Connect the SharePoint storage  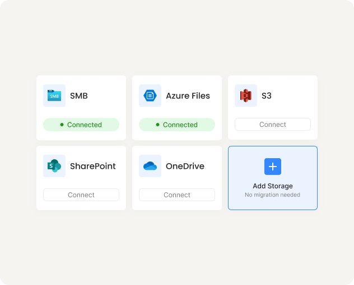(x=81, y=194)
